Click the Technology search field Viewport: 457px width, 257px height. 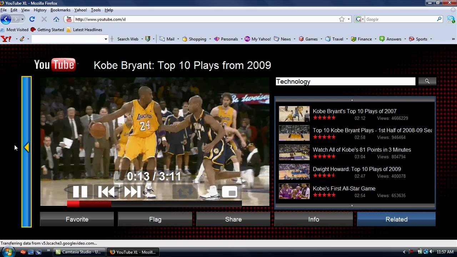coord(345,81)
